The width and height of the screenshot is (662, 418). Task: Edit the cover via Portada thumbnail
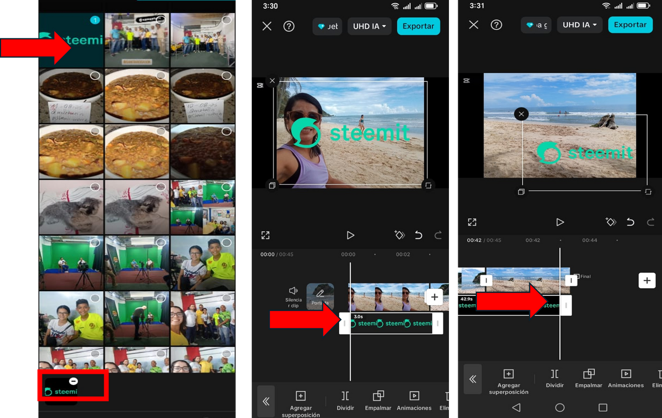point(320,296)
